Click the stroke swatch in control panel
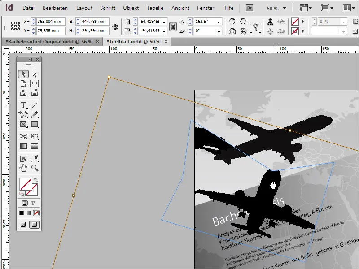 (295, 31)
